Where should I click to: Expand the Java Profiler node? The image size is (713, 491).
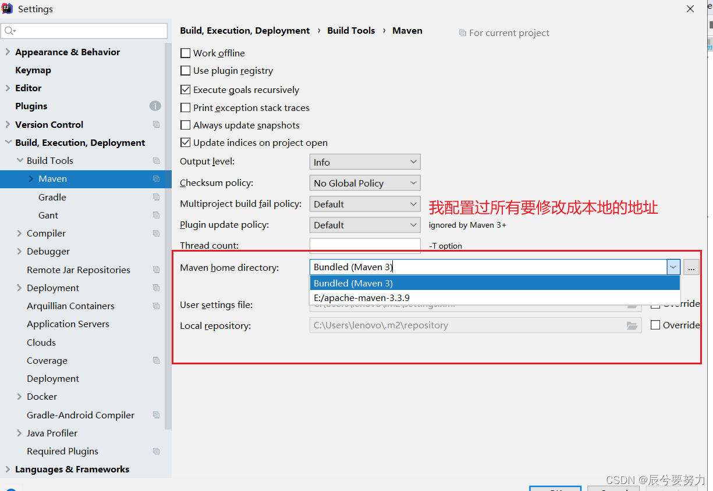[x=19, y=433]
